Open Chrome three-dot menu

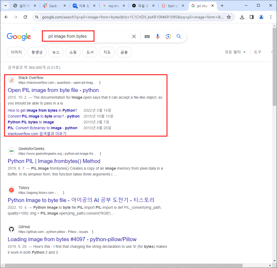coord(271,17)
